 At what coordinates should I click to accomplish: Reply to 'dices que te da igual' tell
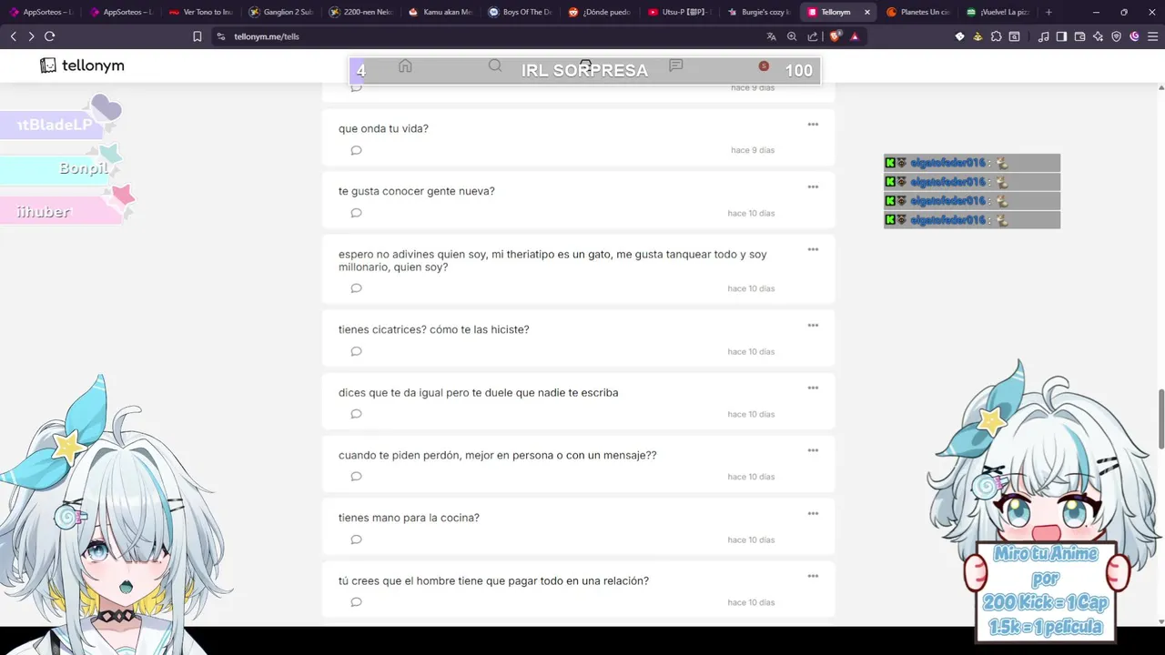tap(356, 414)
